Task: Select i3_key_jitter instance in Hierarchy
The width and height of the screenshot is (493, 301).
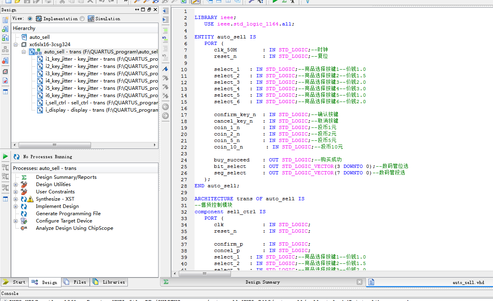Action: tap(101, 74)
